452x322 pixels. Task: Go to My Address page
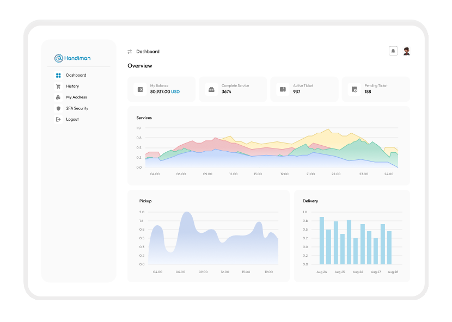click(x=76, y=97)
